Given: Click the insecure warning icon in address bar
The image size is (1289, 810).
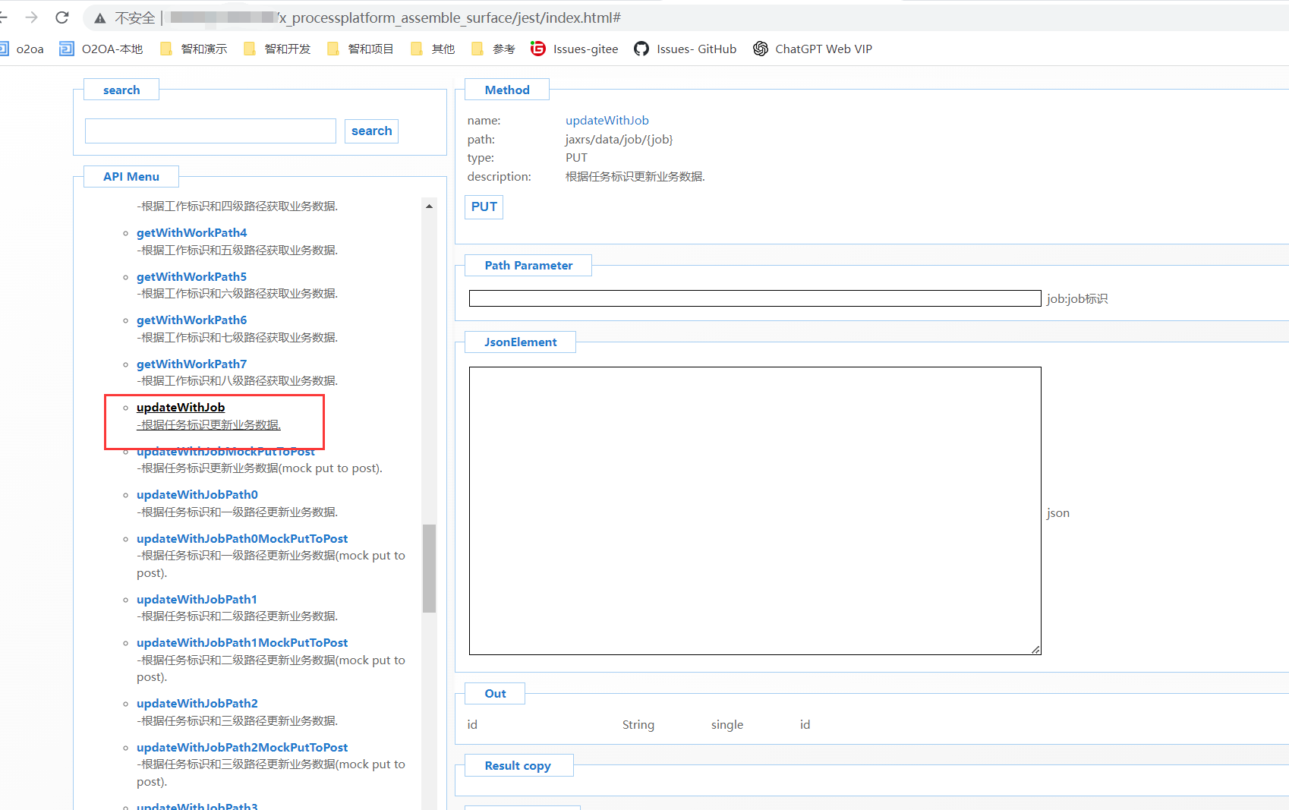Looking at the screenshot, I should point(100,18).
